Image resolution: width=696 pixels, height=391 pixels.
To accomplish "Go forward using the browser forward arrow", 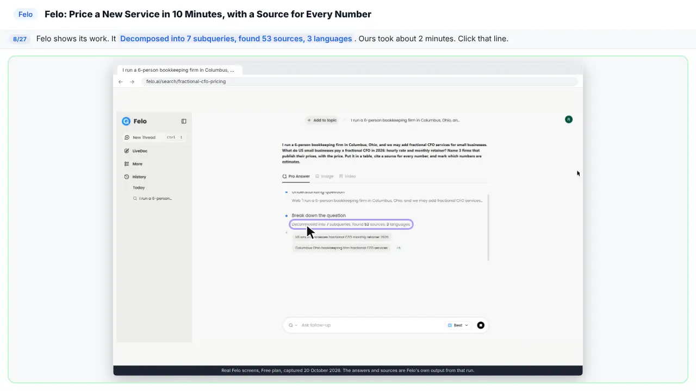I will (x=132, y=81).
